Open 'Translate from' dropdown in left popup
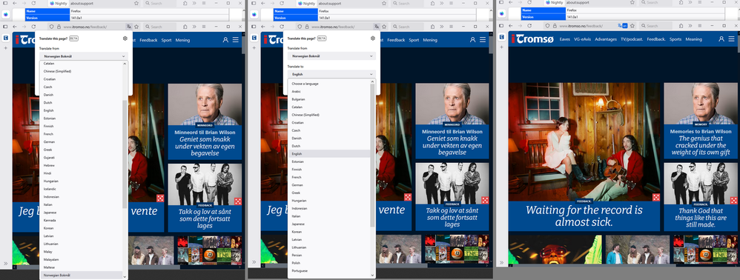This screenshot has height=280, width=740. tap(85, 56)
